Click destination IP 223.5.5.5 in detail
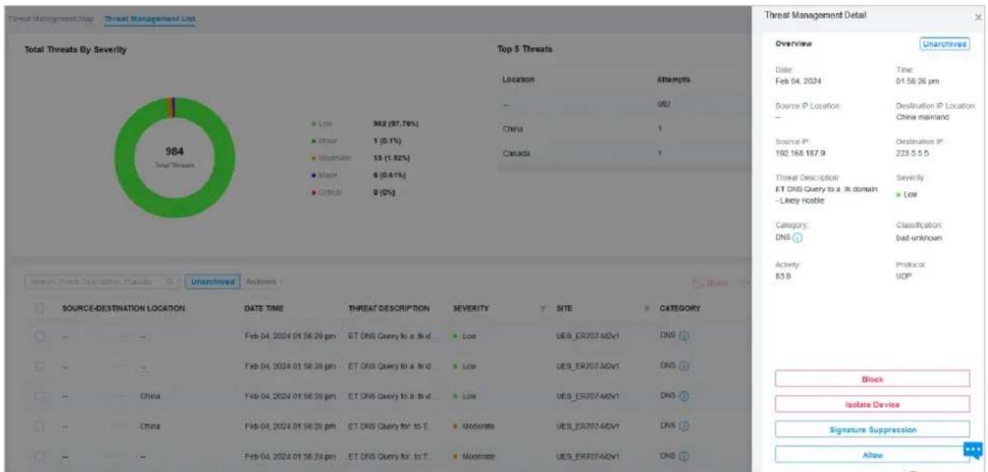The width and height of the screenshot is (988, 472). click(912, 153)
